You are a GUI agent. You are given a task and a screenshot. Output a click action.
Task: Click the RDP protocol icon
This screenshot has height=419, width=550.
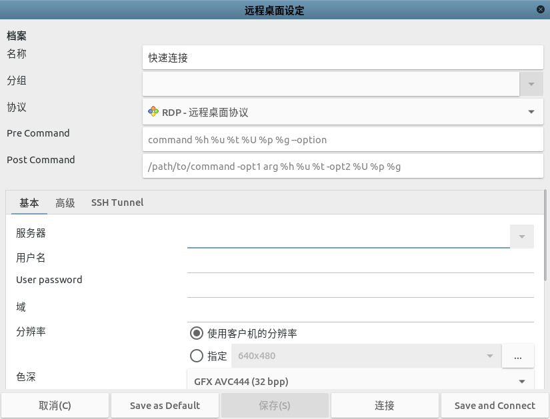point(153,112)
